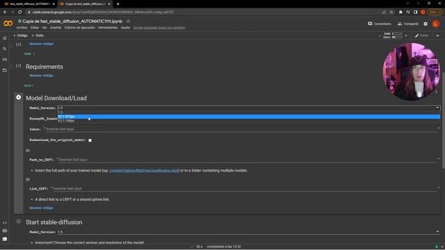View the RAM usage bar
The image size is (445, 250).
(x=397, y=34)
